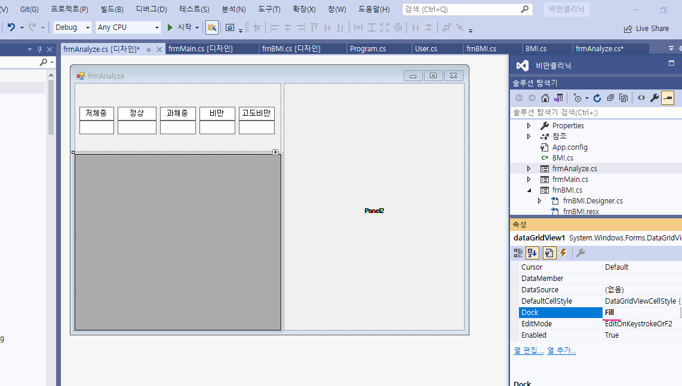Click pending changes filter clock icon
The height and width of the screenshot is (386, 682).
(x=577, y=98)
